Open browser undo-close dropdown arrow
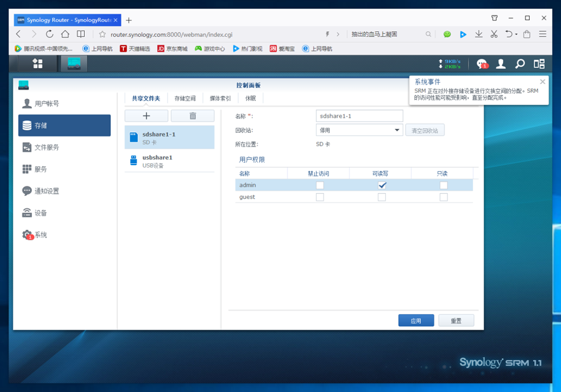 pos(516,35)
